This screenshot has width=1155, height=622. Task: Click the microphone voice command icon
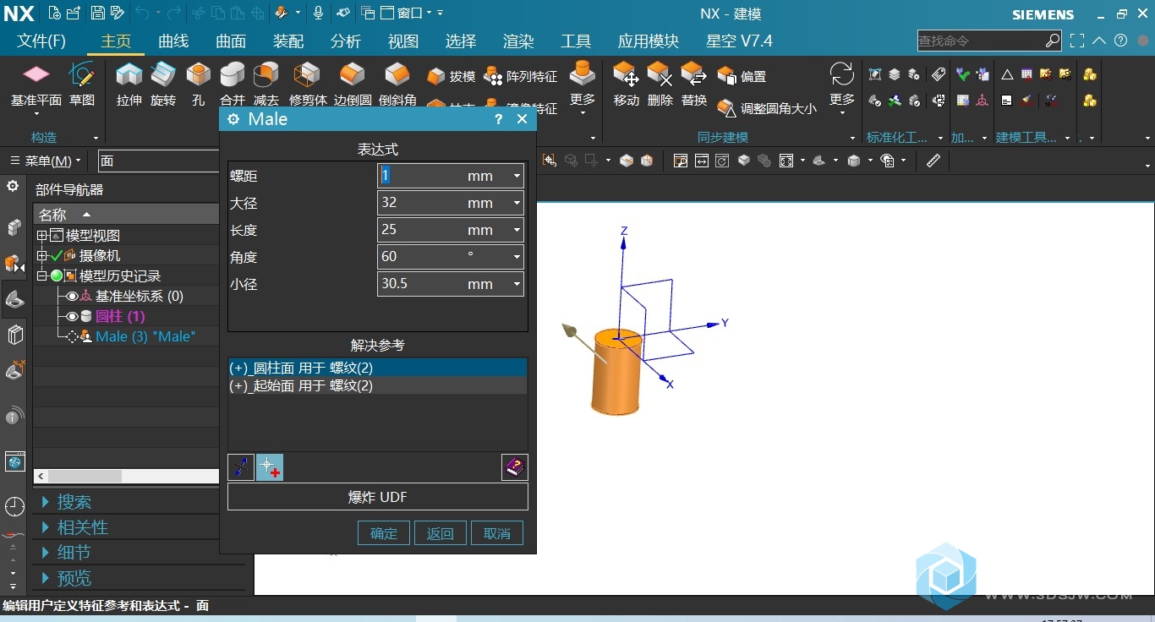pyautogui.click(x=319, y=13)
